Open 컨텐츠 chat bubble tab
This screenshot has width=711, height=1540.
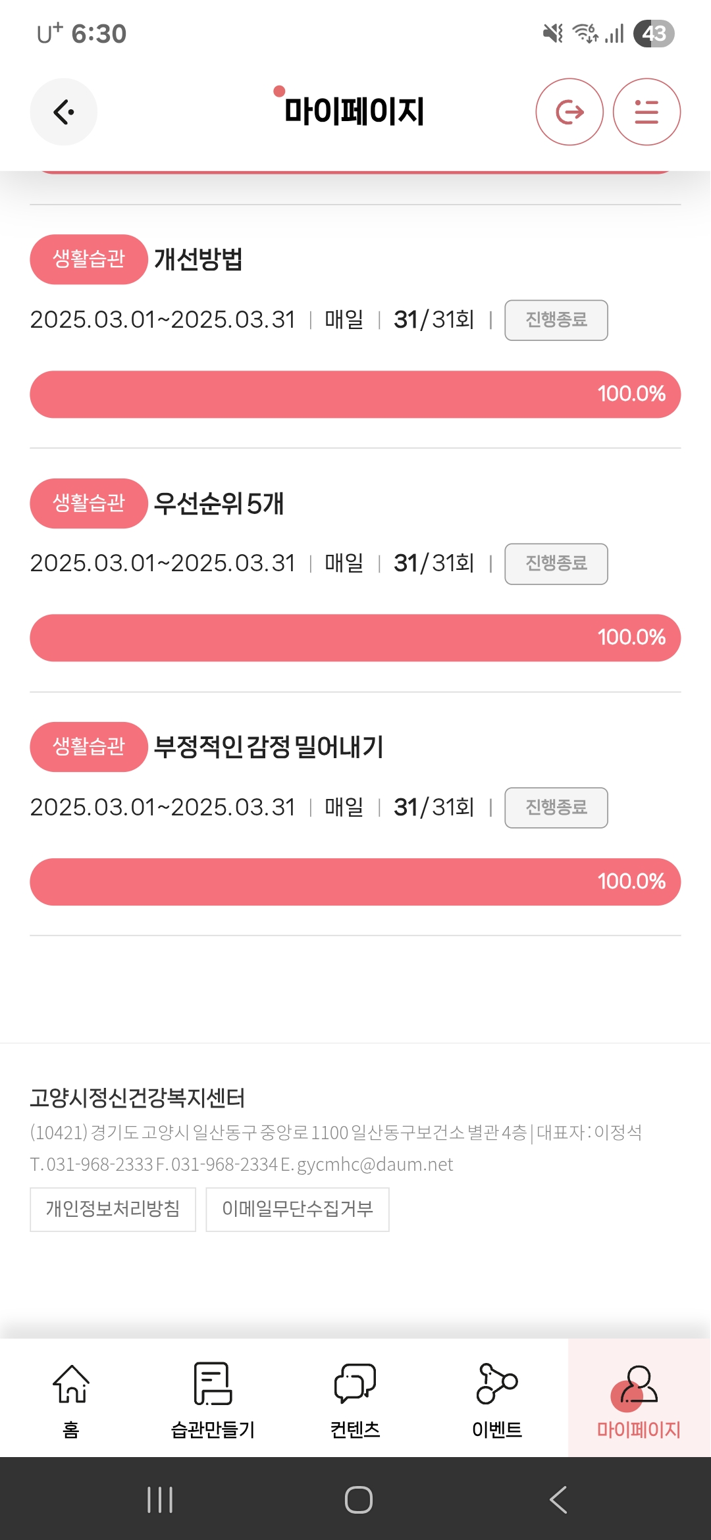click(355, 1398)
